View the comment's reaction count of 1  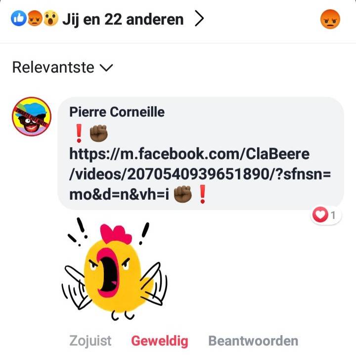pos(333,215)
